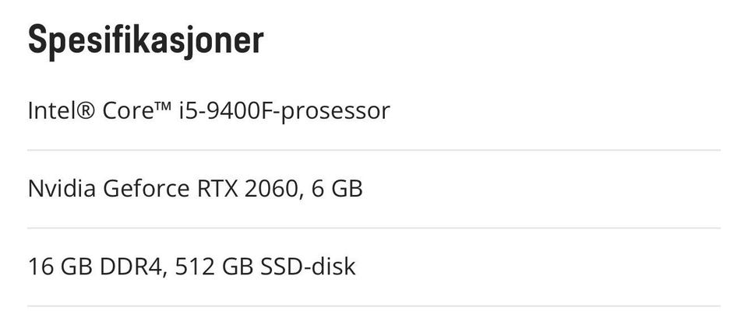748x321 pixels.
Task: Click the trademark ™ symbol after Core
Action: point(162,106)
